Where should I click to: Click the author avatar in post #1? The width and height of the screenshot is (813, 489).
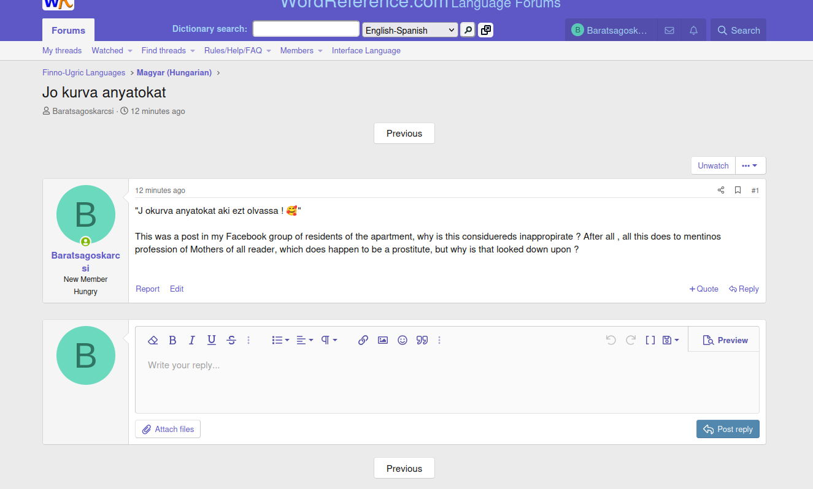86,214
